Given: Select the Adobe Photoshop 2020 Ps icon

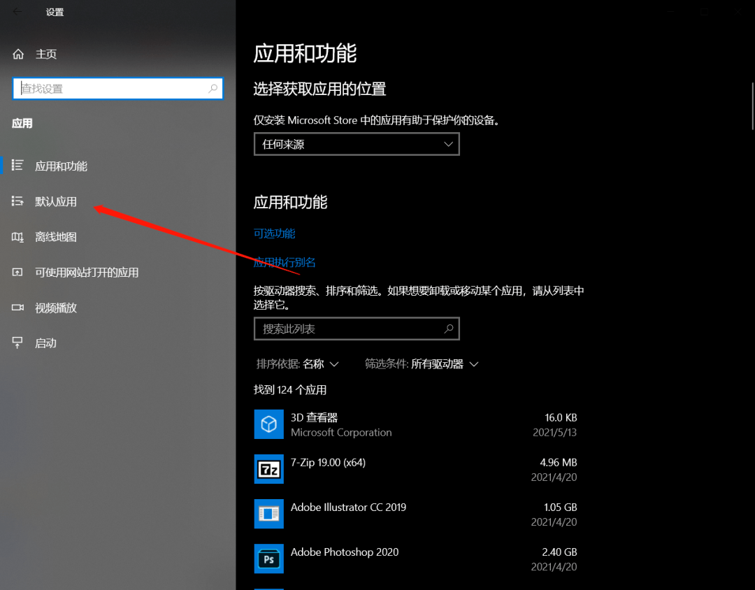Looking at the screenshot, I should [x=268, y=559].
